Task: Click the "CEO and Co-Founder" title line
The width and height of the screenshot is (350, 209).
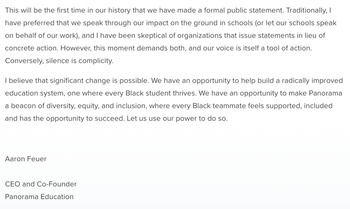Action: [41, 184]
